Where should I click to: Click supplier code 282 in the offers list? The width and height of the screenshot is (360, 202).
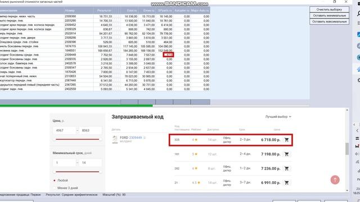pyautogui.click(x=177, y=168)
